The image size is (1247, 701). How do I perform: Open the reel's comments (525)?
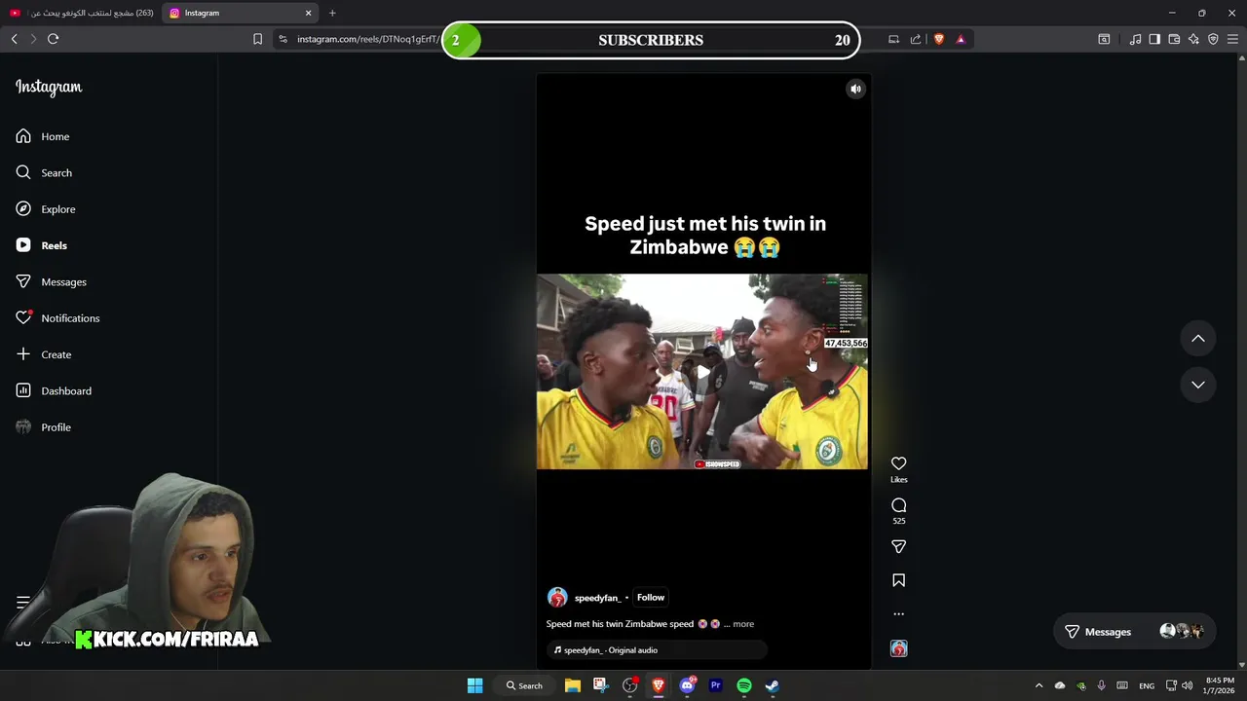(898, 505)
